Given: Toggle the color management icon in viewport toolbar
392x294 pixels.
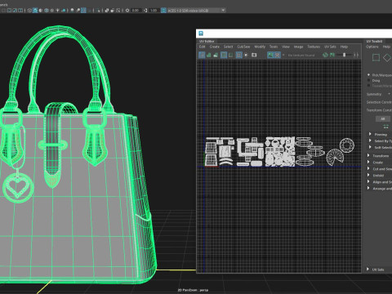Looking at the screenshot, I should (163, 11).
